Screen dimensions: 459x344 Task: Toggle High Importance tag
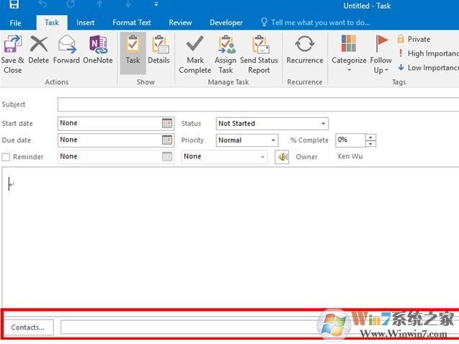(x=431, y=53)
